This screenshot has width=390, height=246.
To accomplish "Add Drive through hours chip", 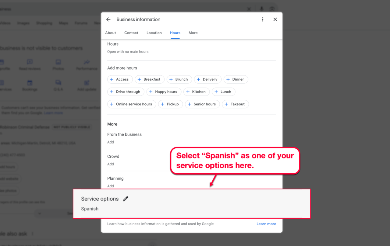I will 126,92.
